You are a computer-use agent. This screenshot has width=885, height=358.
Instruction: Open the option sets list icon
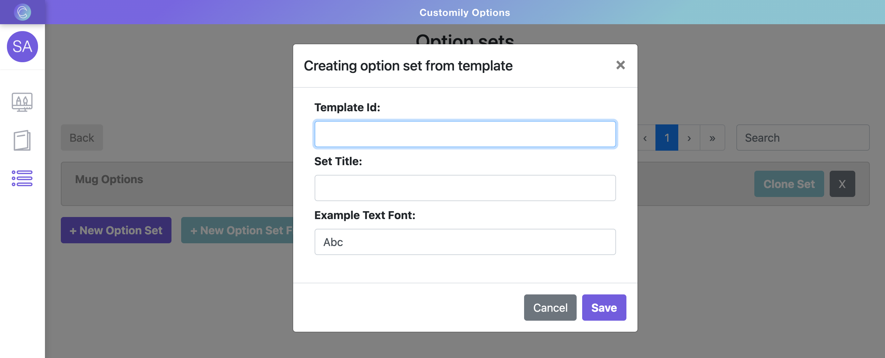click(x=22, y=178)
